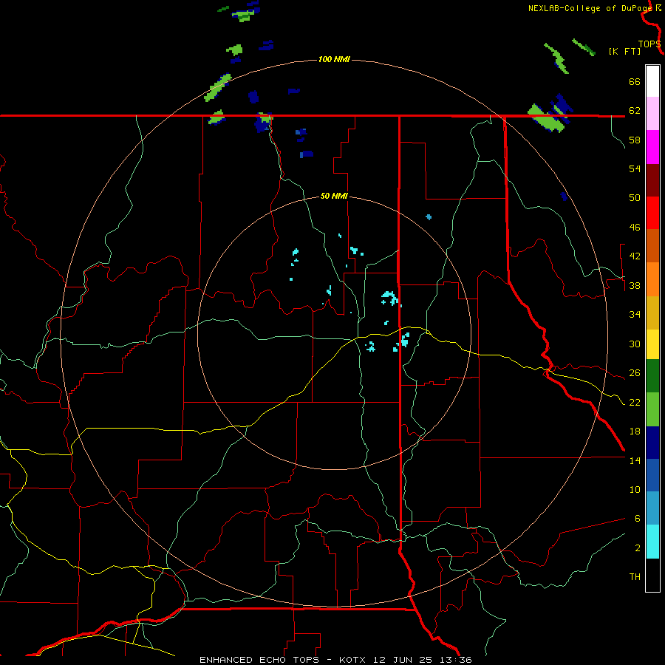Click the 'TOPS' legend title

(x=649, y=44)
